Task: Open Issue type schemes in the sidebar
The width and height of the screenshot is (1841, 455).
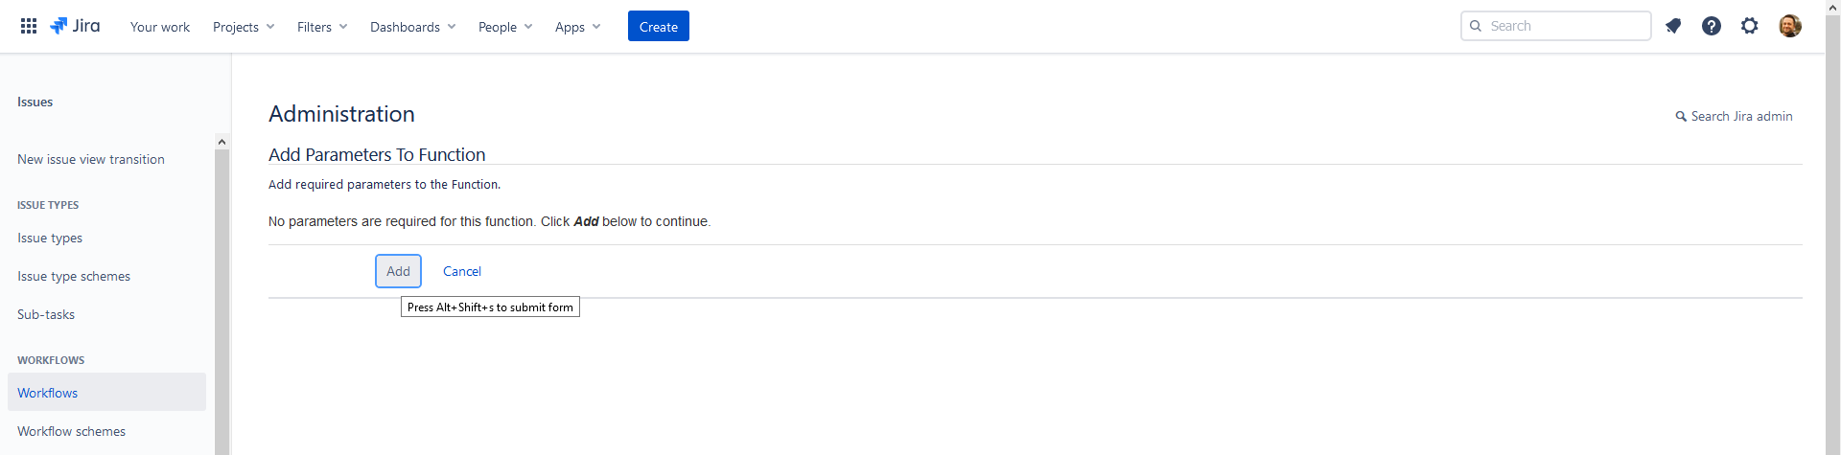Action: pos(74,276)
